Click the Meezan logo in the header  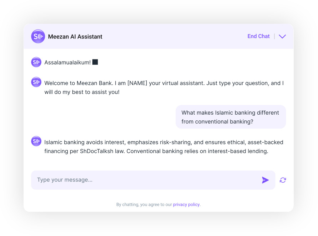tap(38, 36)
